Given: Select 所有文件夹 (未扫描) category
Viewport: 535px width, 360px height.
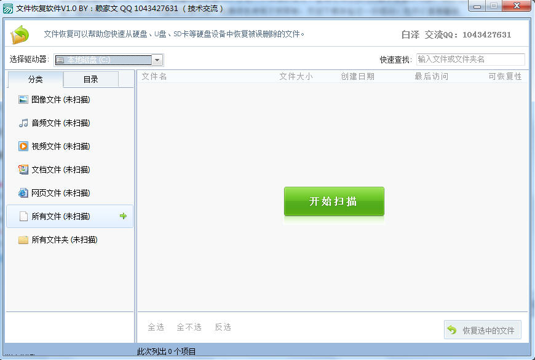Looking at the screenshot, I should tap(69, 240).
